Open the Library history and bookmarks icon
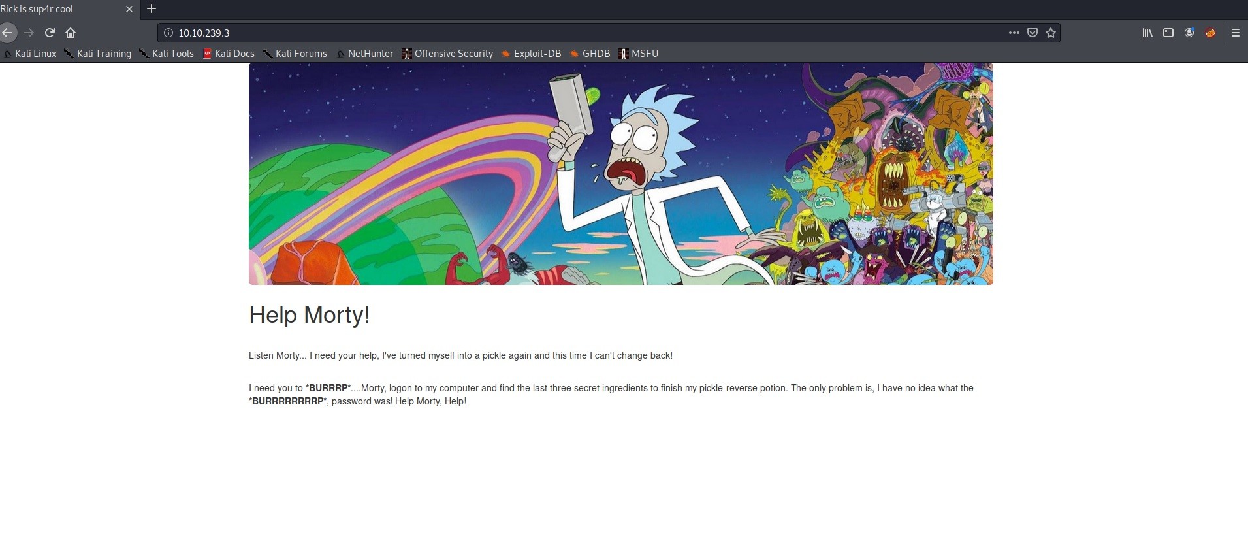The image size is (1248, 560). pos(1147,33)
